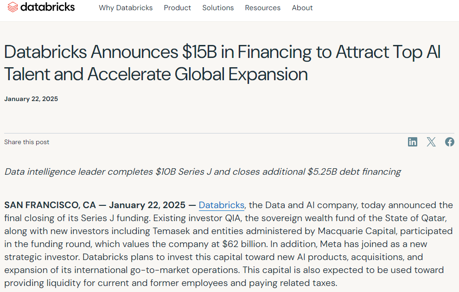Click the "Share this post" label
The image size is (459, 292).
[x=27, y=142]
